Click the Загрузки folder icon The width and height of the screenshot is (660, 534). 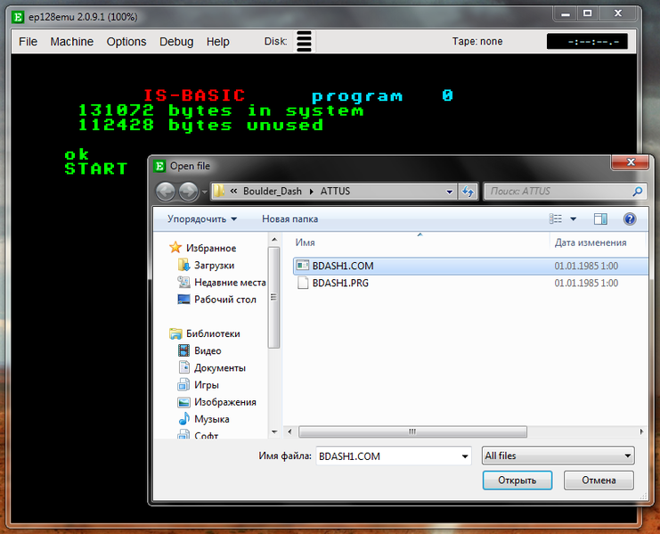pyautogui.click(x=184, y=265)
